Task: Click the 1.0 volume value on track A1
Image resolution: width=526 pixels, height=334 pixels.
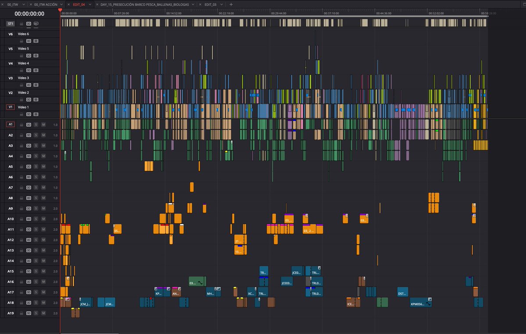Action: [x=55, y=124]
